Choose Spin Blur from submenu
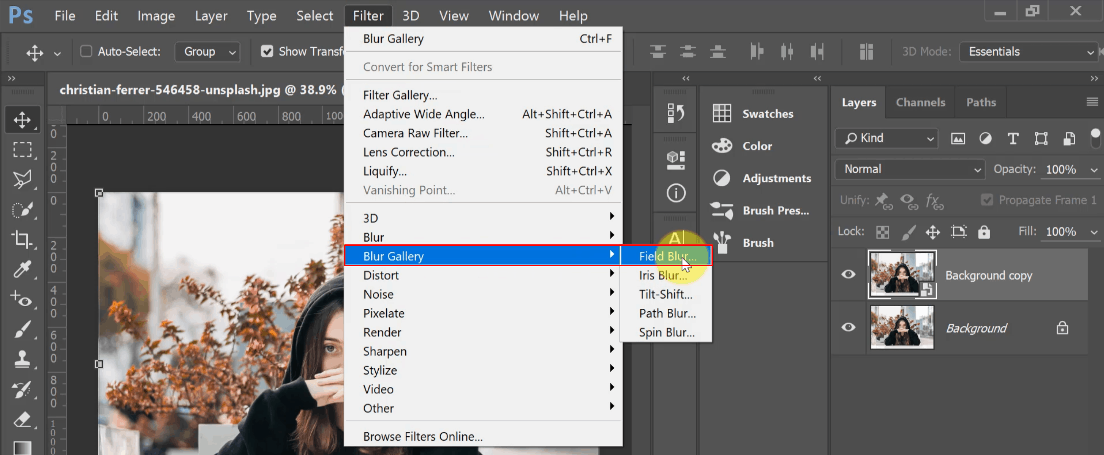 pyautogui.click(x=666, y=332)
